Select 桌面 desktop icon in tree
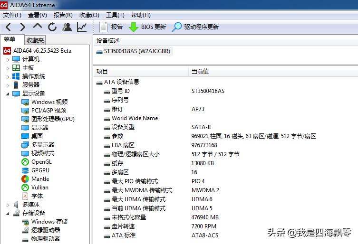Screen dimensions: 358x244 click(x=25, y=136)
